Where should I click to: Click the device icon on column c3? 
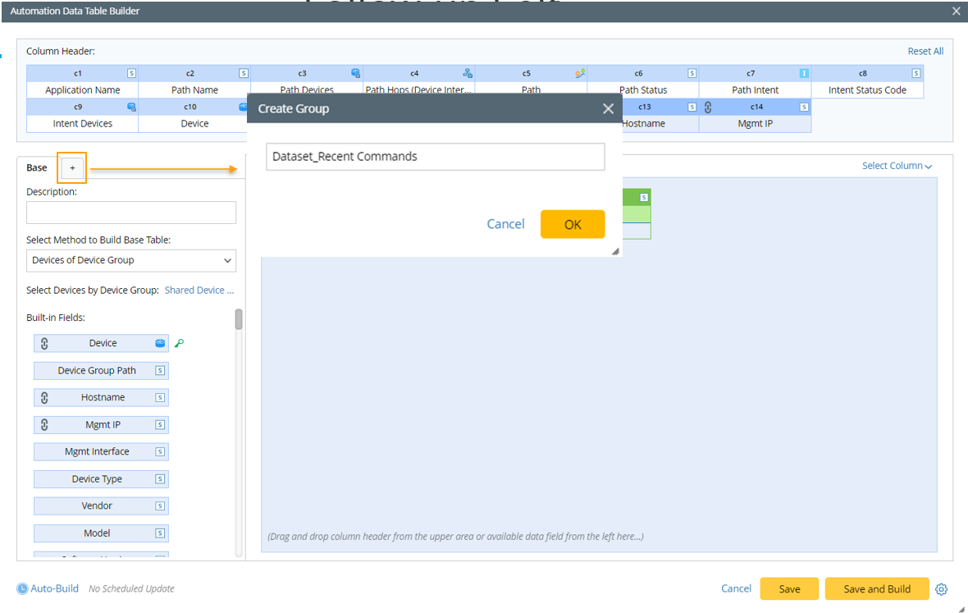point(355,73)
